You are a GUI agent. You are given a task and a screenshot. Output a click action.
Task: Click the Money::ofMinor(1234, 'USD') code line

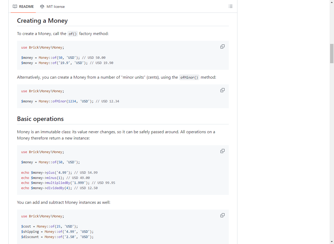click(x=70, y=101)
